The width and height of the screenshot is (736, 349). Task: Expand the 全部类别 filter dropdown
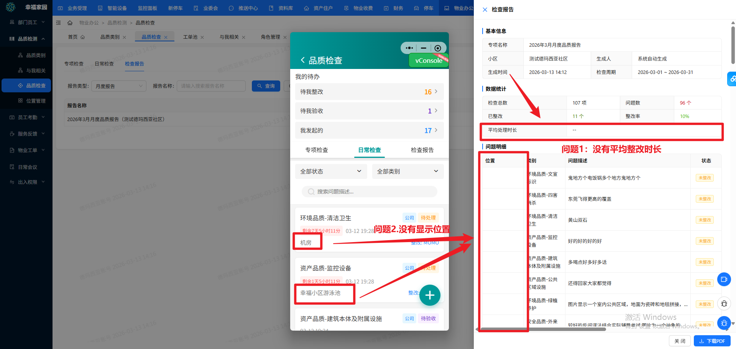407,171
